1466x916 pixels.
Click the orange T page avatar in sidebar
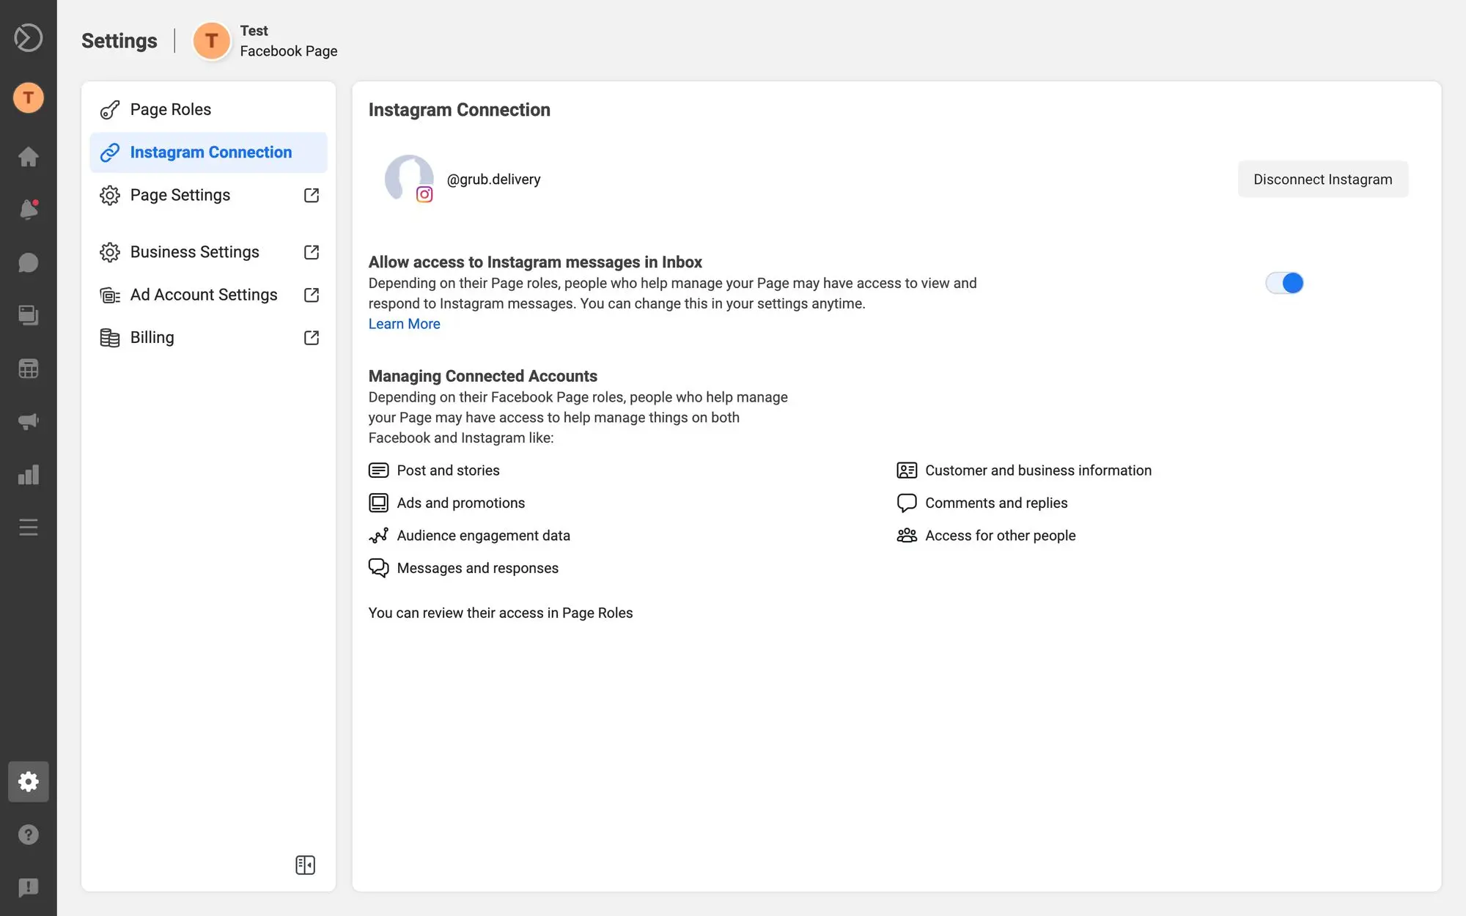[x=28, y=97]
